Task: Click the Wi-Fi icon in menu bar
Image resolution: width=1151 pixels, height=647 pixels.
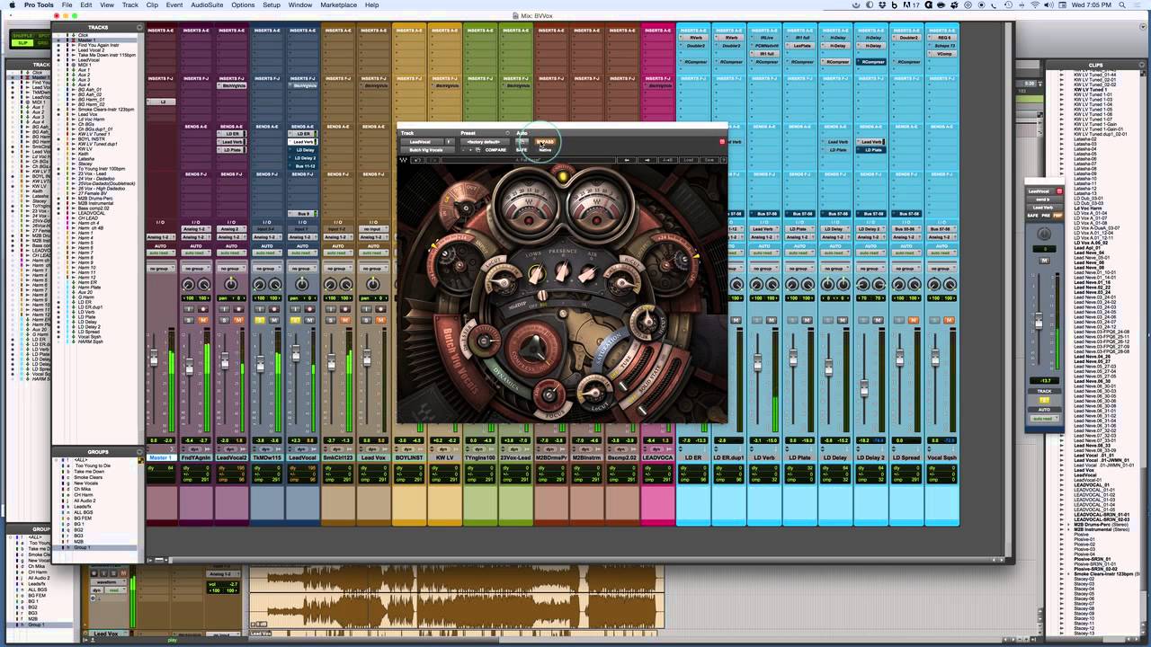Action: tap(1035, 5)
